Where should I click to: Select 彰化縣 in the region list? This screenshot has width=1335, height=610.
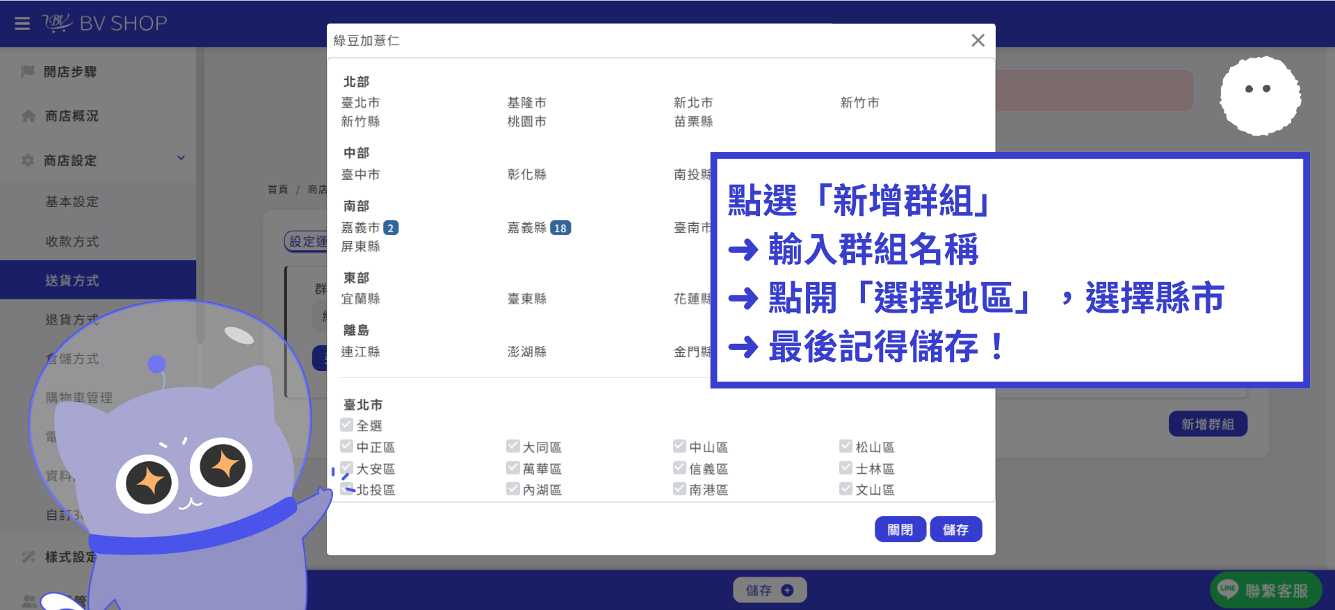[526, 175]
